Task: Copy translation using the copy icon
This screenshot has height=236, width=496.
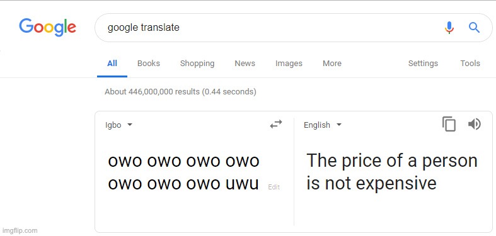Action: [x=449, y=124]
